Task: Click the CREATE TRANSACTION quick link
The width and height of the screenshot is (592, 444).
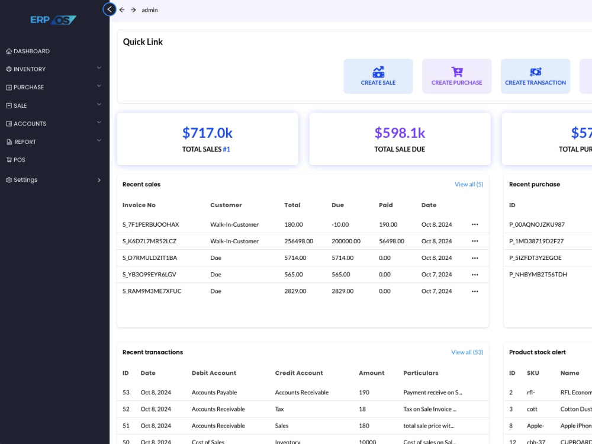Action: click(x=535, y=76)
